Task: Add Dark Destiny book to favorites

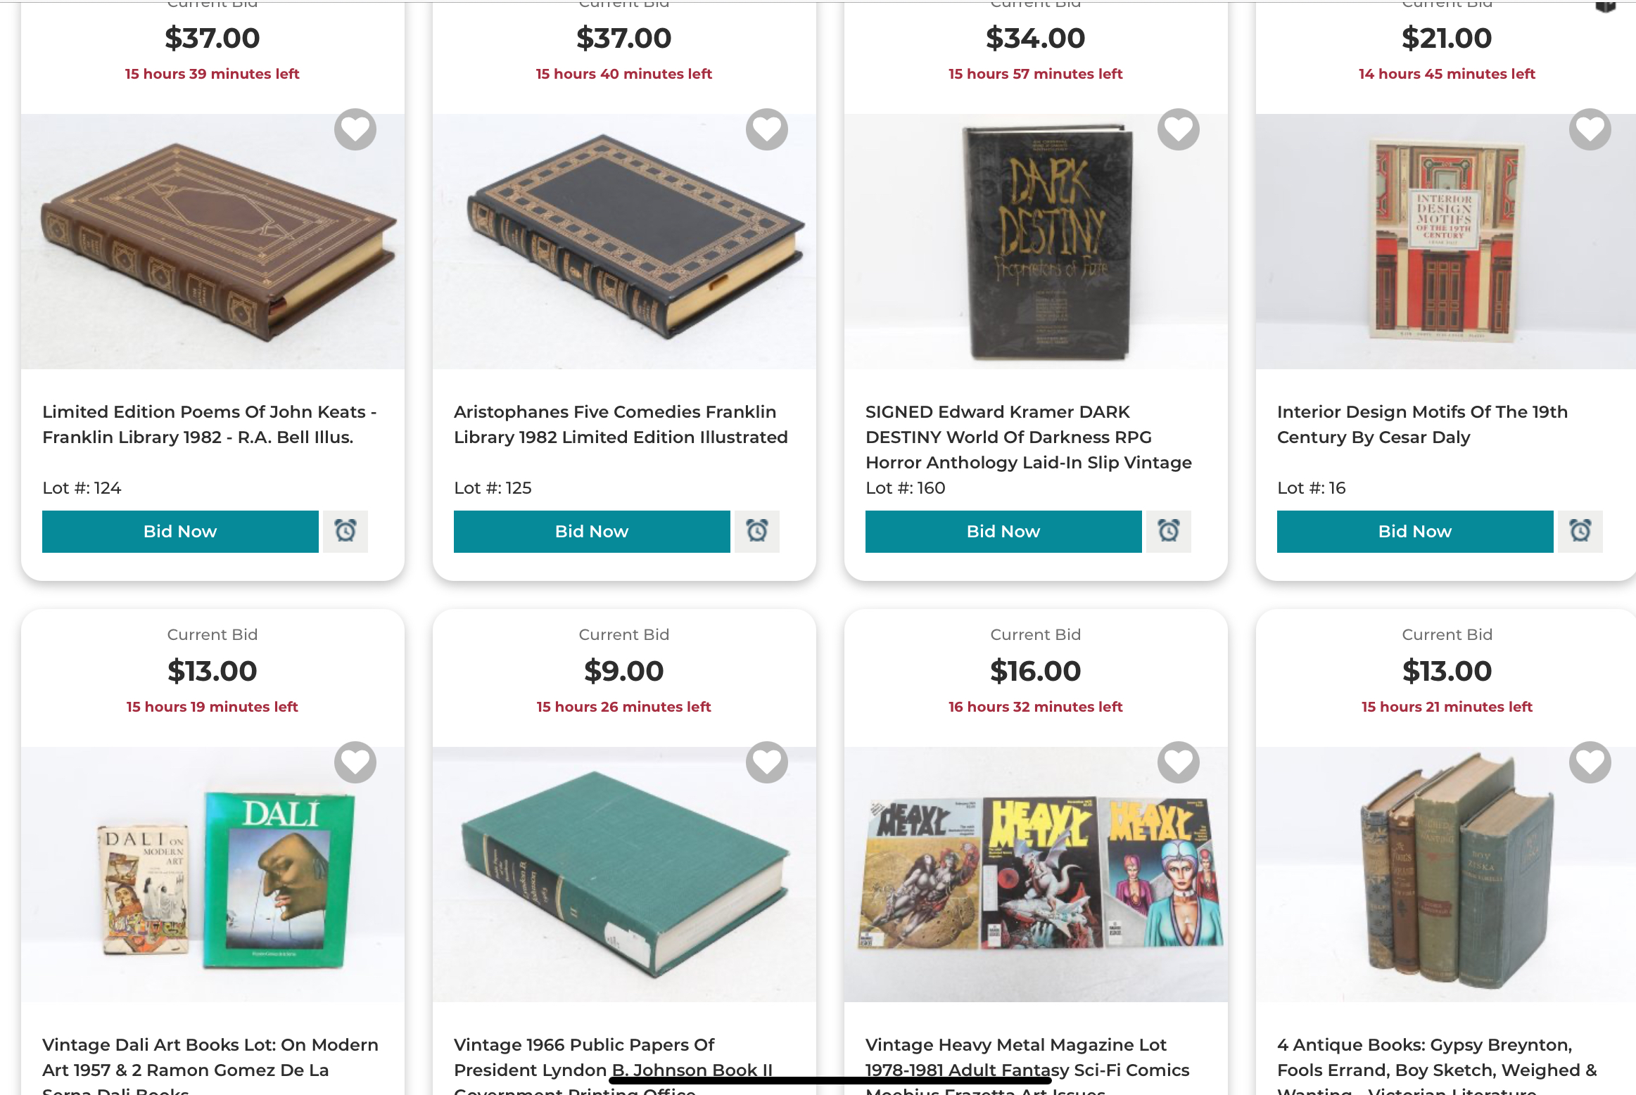Action: pos(1178,129)
